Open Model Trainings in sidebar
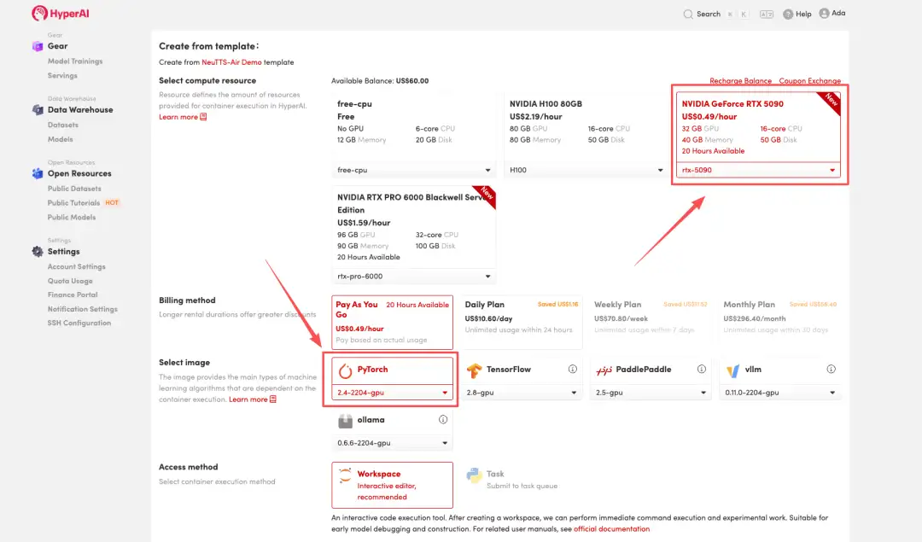Viewport: 922px width, 542px height. pos(74,61)
